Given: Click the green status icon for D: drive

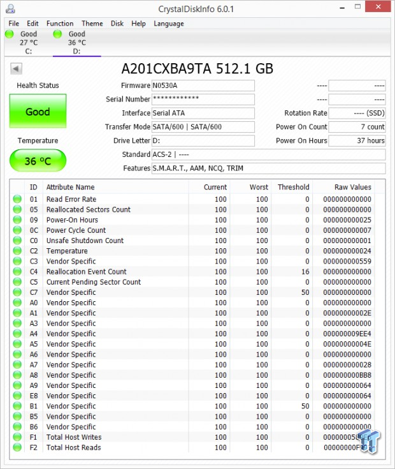Looking at the screenshot, I should point(57,34).
